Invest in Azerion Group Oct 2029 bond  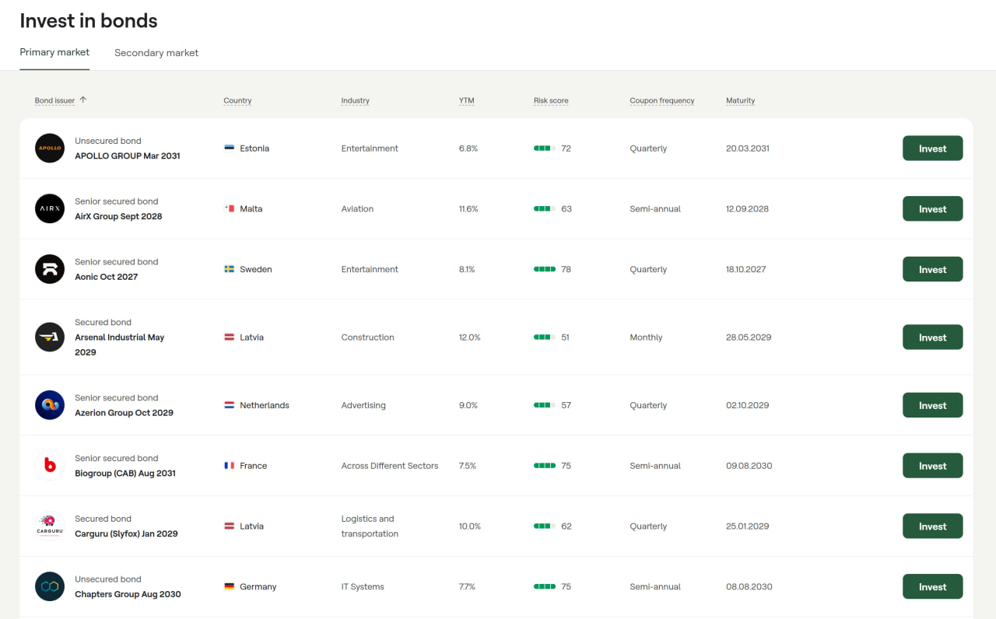[932, 405]
